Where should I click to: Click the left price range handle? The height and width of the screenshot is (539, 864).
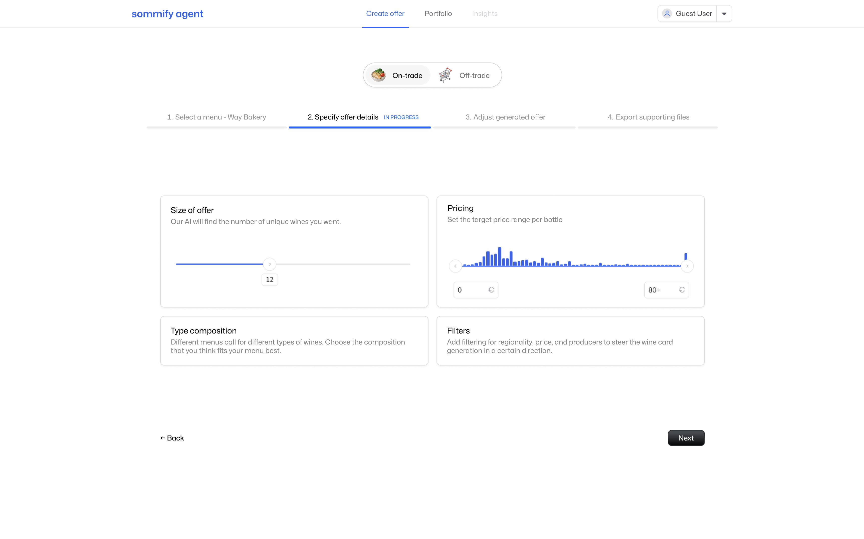[x=455, y=266]
